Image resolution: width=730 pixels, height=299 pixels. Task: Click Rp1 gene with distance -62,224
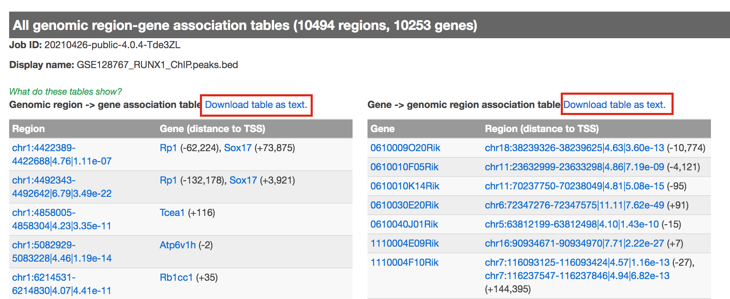coord(168,148)
